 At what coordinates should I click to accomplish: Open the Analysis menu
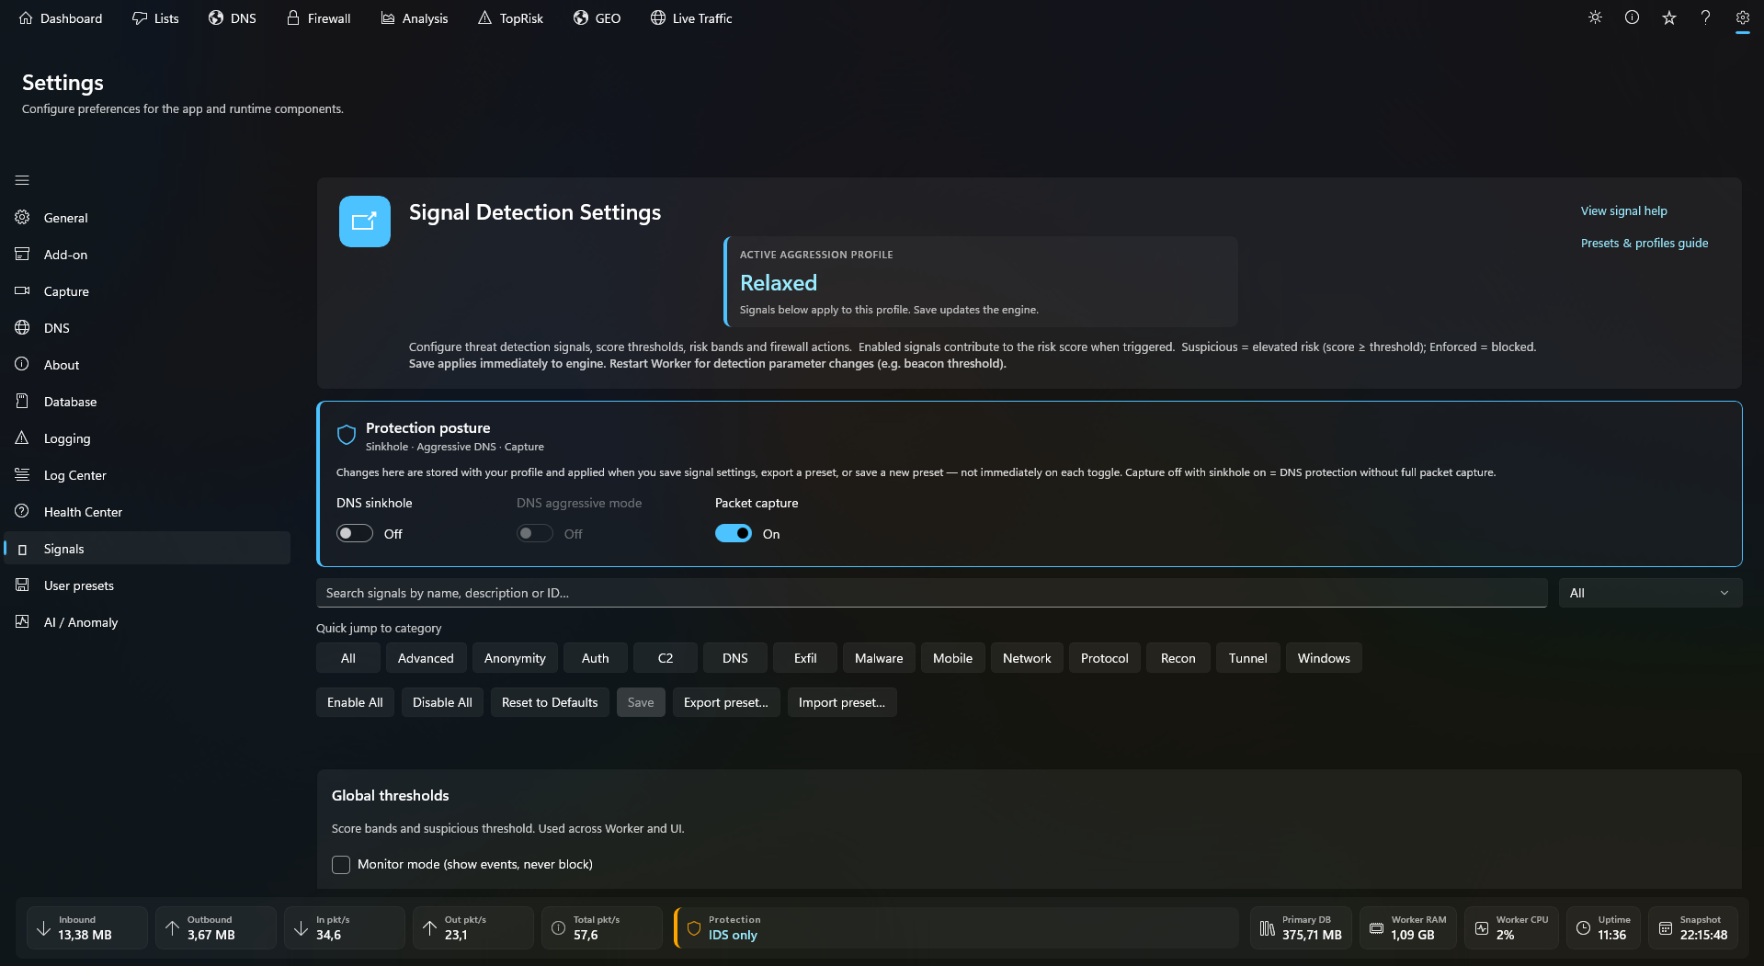coord(415,18)
